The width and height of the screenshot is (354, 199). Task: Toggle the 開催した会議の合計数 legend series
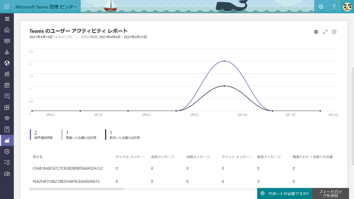tap(79, 134)
